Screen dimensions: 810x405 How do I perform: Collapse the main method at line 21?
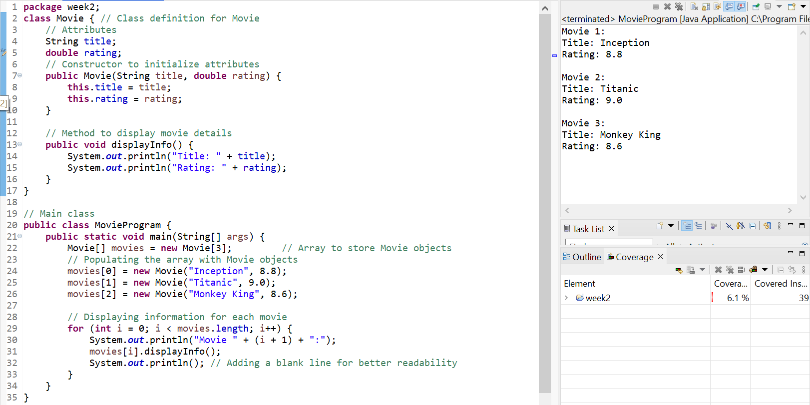point(20,236)
